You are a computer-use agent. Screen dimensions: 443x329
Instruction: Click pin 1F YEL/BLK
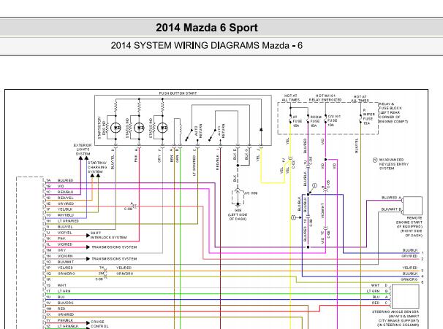(x=59, y=209)
